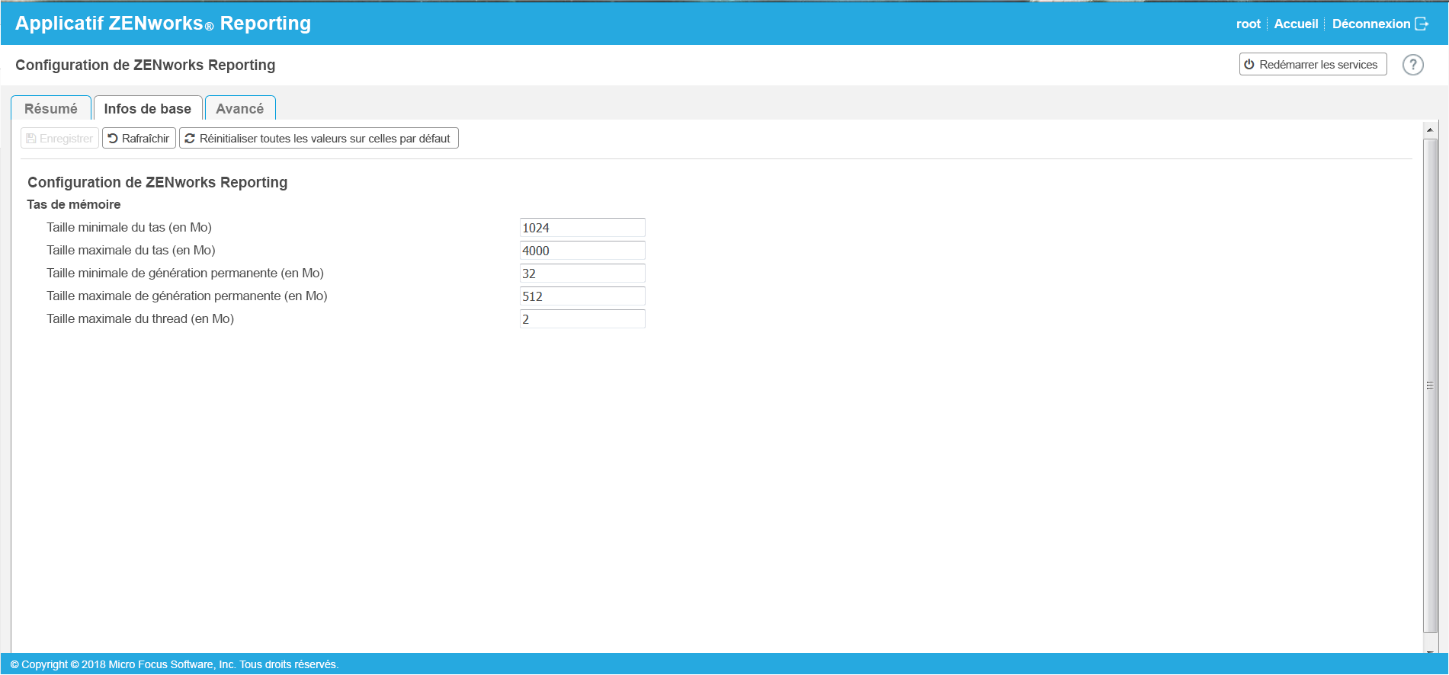
Task: Focus the Taille maximale du tas field
Action: pyautogui.click(x=582, y=251)
